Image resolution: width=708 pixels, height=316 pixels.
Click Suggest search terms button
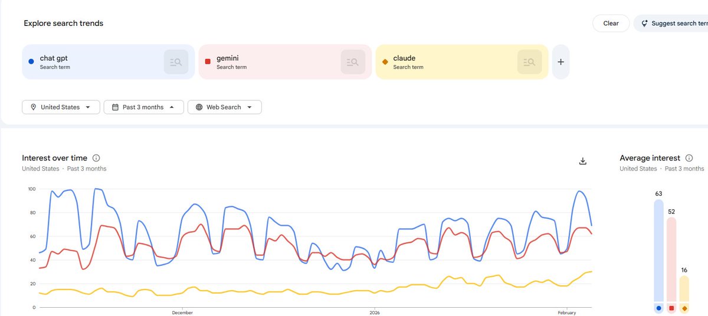click(671, 24)
